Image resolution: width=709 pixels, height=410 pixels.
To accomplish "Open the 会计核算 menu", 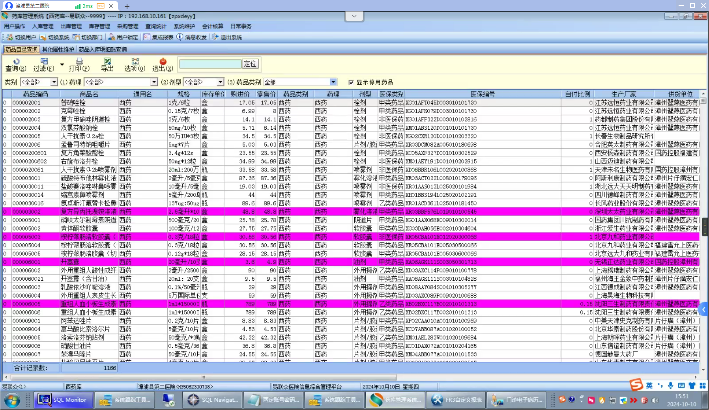I will coord(213,26).
